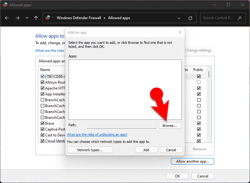The height and width of the screenshot is (183, 250).
Task: Click Add in the Add an app dialog
Action: [x=146, y=150]
